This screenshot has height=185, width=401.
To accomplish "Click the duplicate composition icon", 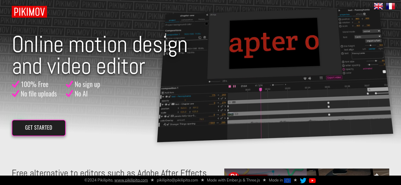I will coord(200,37).
